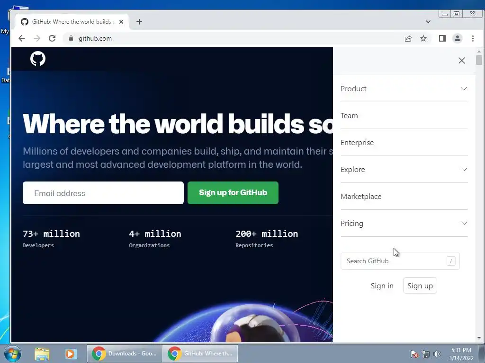The width and height of the screenshot is (485, 363).
Task: Expand the Explore menu chevron
Action: pyautogui.click(x=464, y=170)
